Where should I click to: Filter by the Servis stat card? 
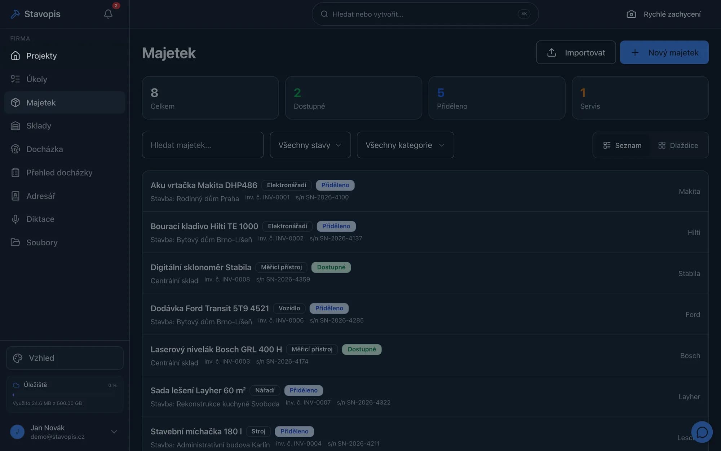click(640, 98)
